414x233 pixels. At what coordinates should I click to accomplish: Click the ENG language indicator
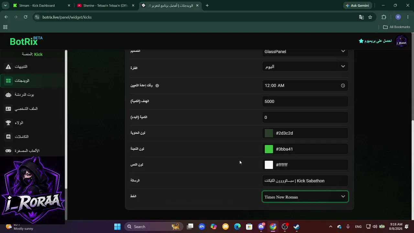point(358,227)
